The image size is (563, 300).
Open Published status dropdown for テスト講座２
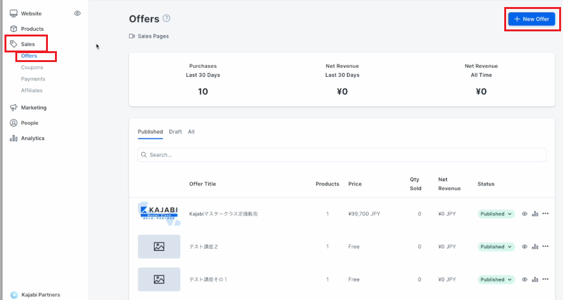coord(496,247)
